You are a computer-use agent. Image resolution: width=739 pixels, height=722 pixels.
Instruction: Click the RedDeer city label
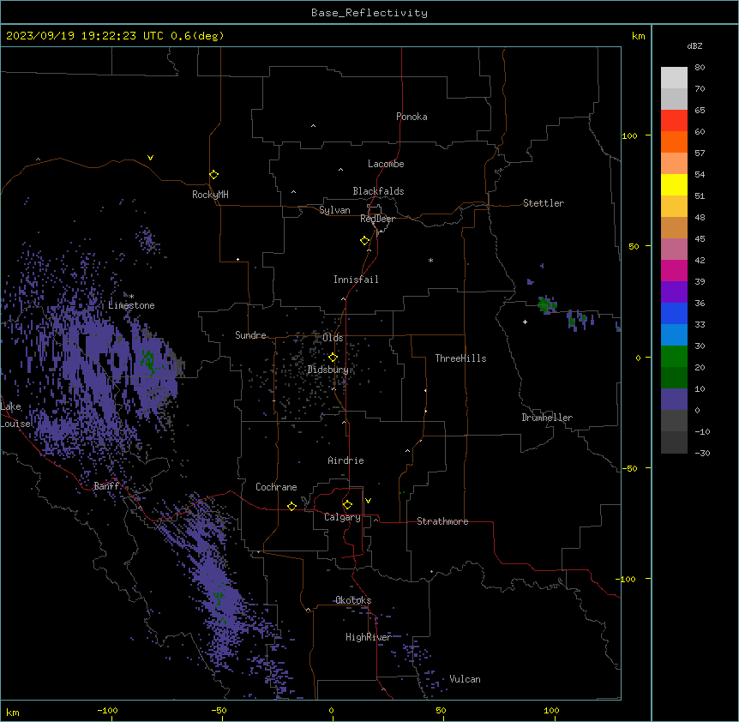click(377, 219)
